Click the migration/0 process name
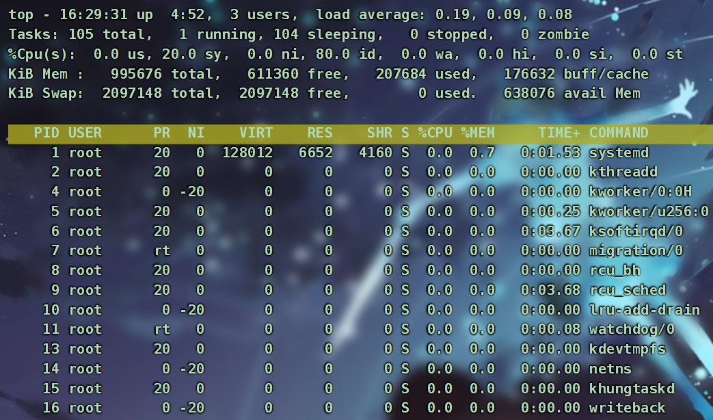This screenshot has height=420, width=713. tap(636, 251)
